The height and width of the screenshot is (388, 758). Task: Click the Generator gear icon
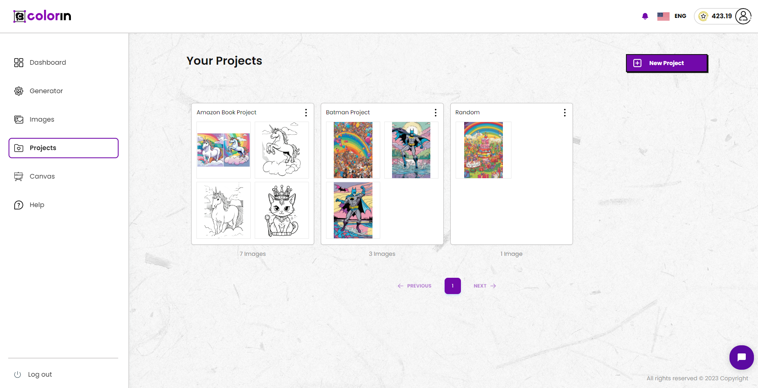click(19, 91)
